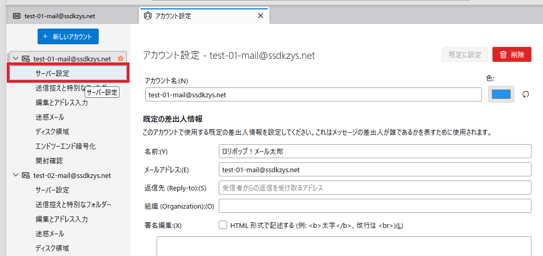
Task: Select 迷惑メール under test-01-mail account
Action: (x=50, y=117)
